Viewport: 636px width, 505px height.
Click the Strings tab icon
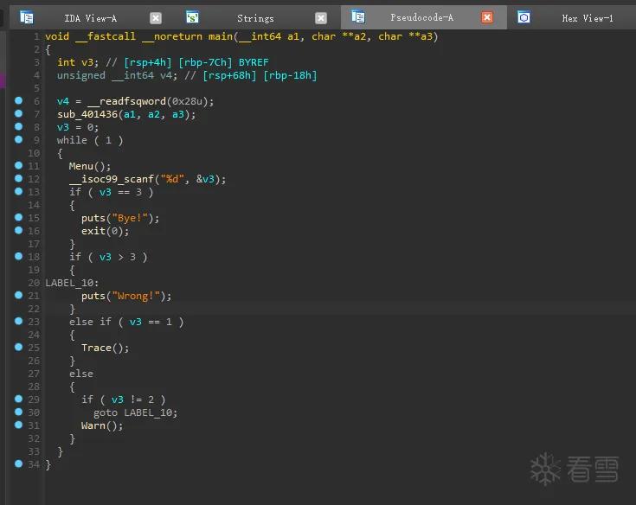point(192,17)
